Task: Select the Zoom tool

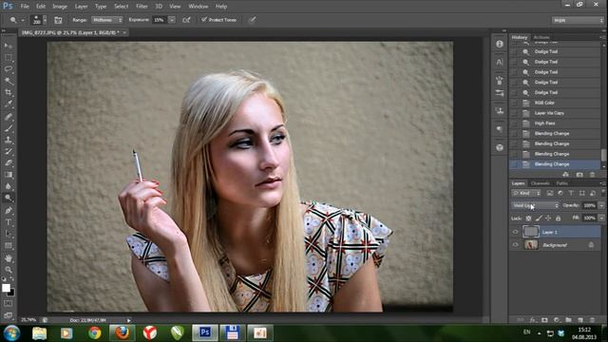Action: pos(9,270)
